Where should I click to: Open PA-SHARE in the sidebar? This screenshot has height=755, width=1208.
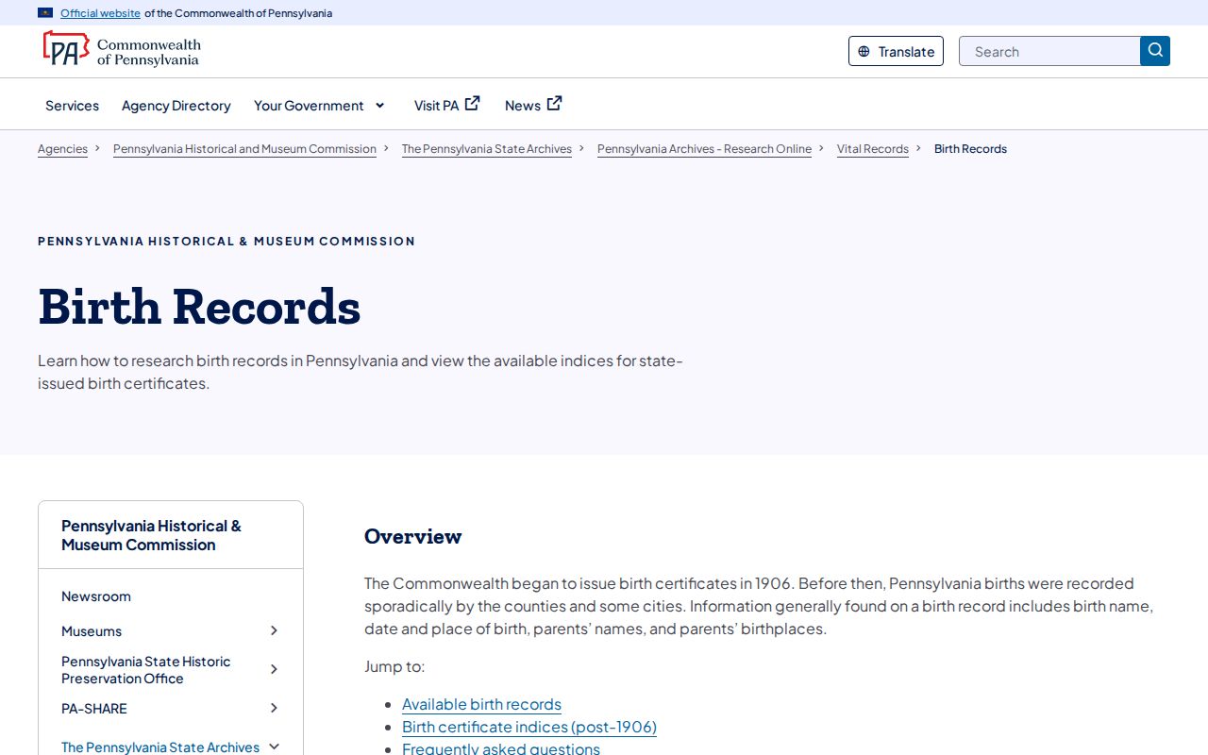pyautogui.click(x=94, y=709)
